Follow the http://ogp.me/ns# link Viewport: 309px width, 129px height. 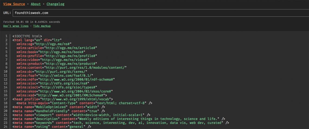coord(53,44)
